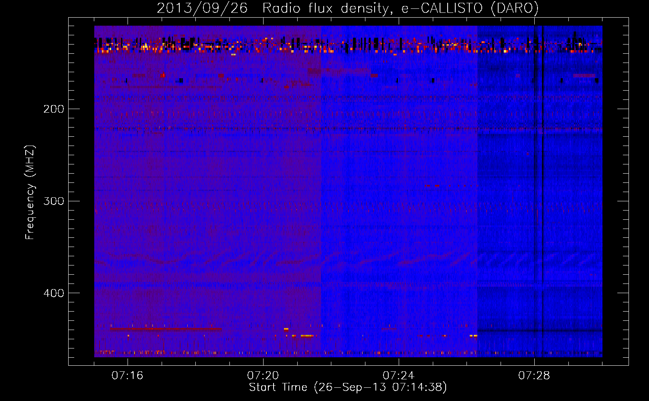Click inside the radio spectrogram image
Image resolution: width=649 pixels, height=401 pixels.
click(x=348, y=191)
